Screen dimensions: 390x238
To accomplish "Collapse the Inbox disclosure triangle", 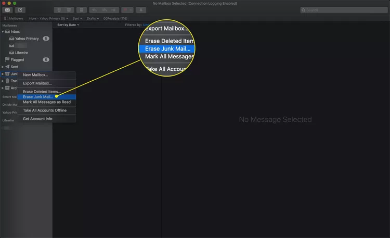I will pyautogui.click(x=3, y=32).
